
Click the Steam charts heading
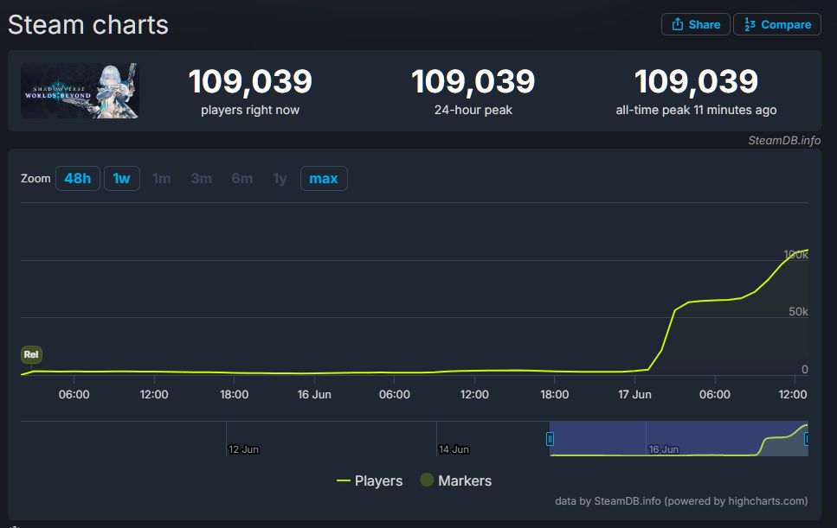point(88,25)
